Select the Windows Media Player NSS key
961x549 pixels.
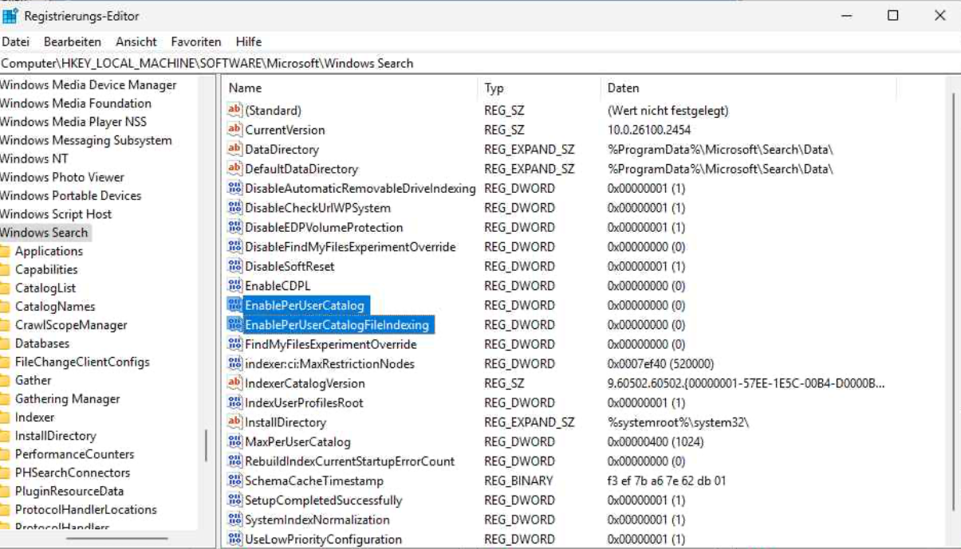pyautogui.click(x=73, y=122)
